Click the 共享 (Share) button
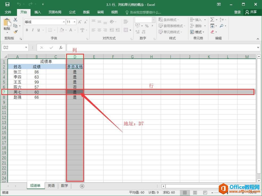This screenshot has height=196, width=262. click(251, 12)
